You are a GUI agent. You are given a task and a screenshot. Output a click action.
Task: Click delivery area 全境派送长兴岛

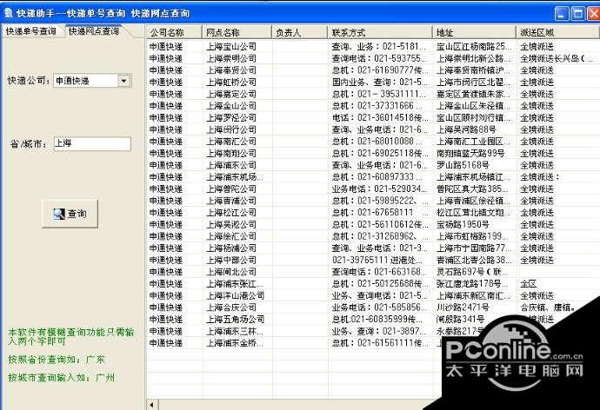point(557,58)
